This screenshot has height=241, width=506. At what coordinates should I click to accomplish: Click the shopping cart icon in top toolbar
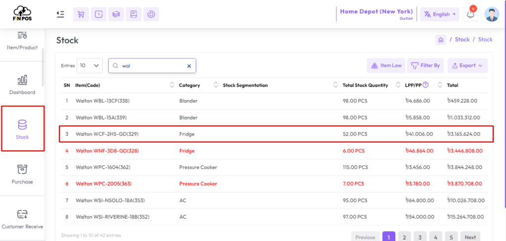point(81,14)
